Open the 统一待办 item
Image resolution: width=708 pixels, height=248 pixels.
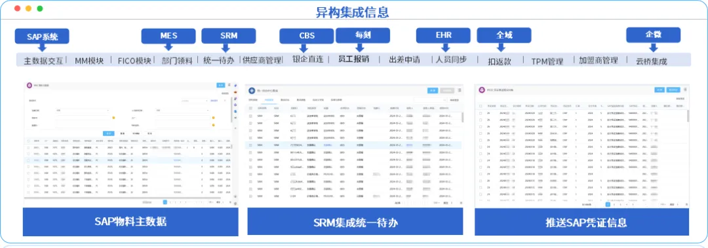(x=219, y=60)
